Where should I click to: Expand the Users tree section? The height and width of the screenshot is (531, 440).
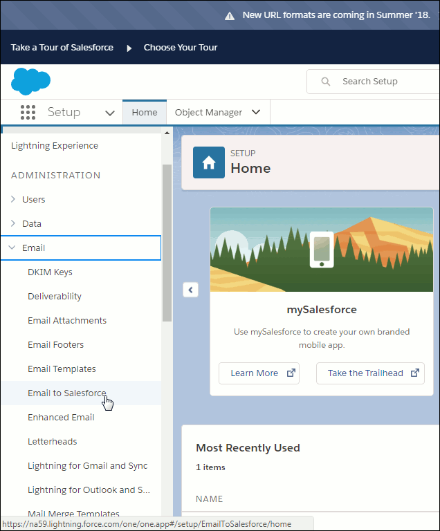(13, 199)
